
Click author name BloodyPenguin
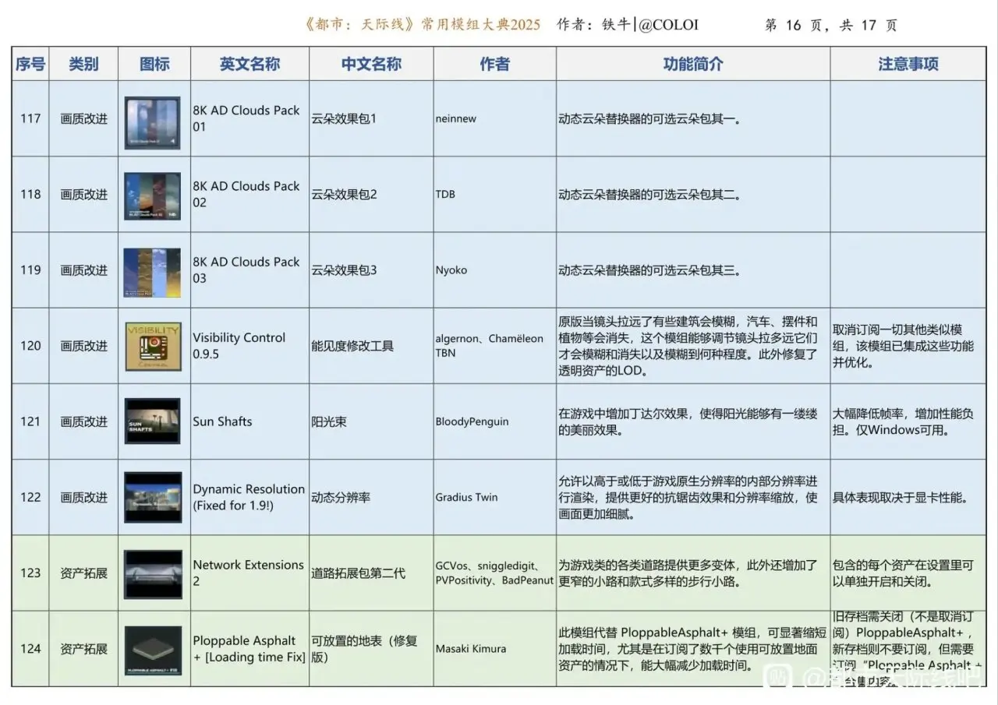[x=472, y=421]
